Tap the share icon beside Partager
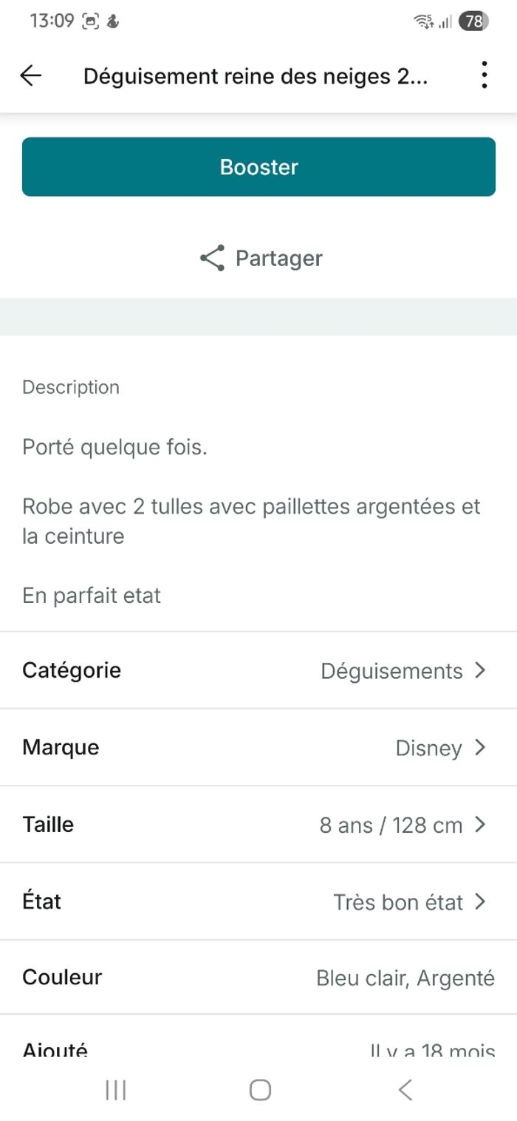The image size is (517, 1121). point(212,258)
